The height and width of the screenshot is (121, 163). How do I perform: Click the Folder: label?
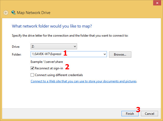(x=17, y=55)
